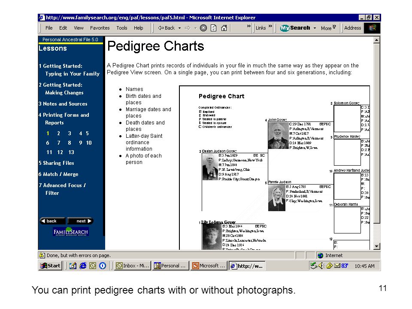Go to lesson page 8
Screen dimensions: 412x309
(70, 143)
